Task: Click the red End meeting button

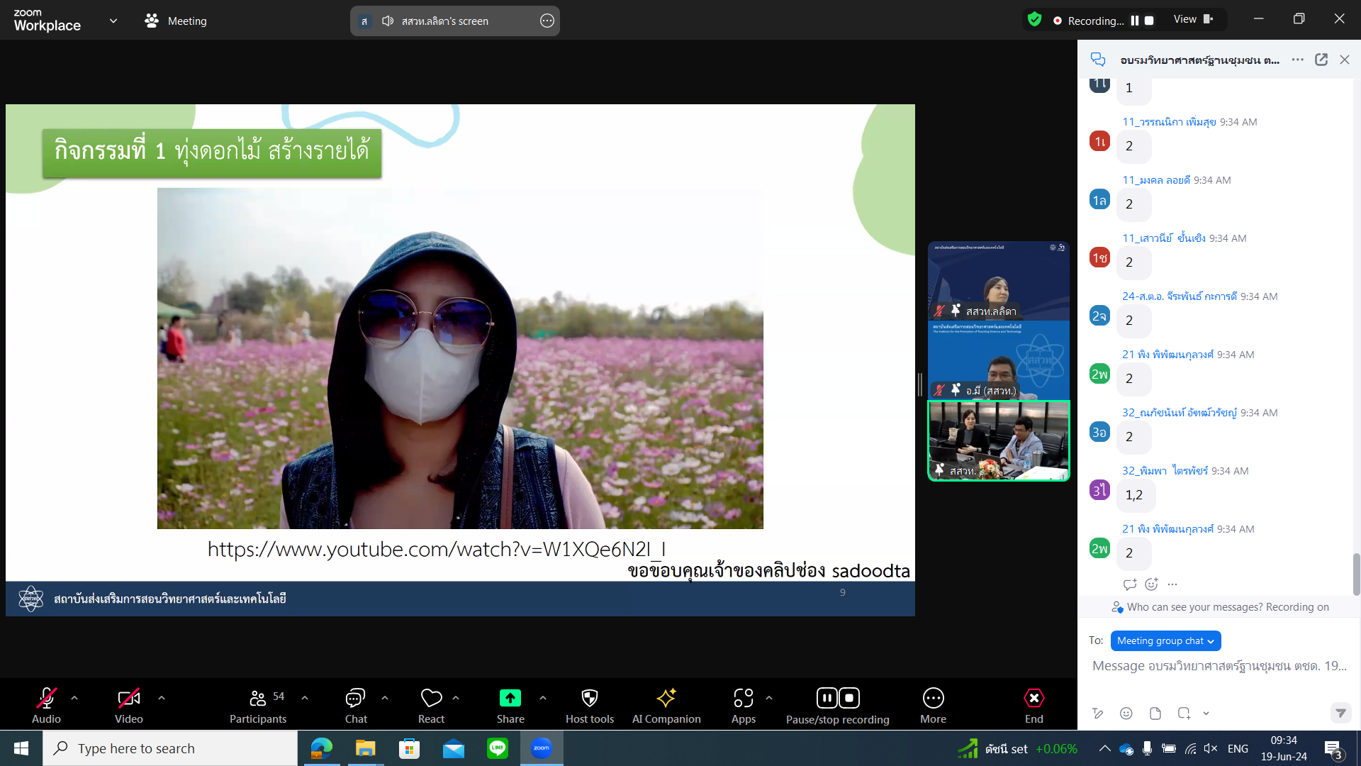Action: click(x=1034, y=705)
